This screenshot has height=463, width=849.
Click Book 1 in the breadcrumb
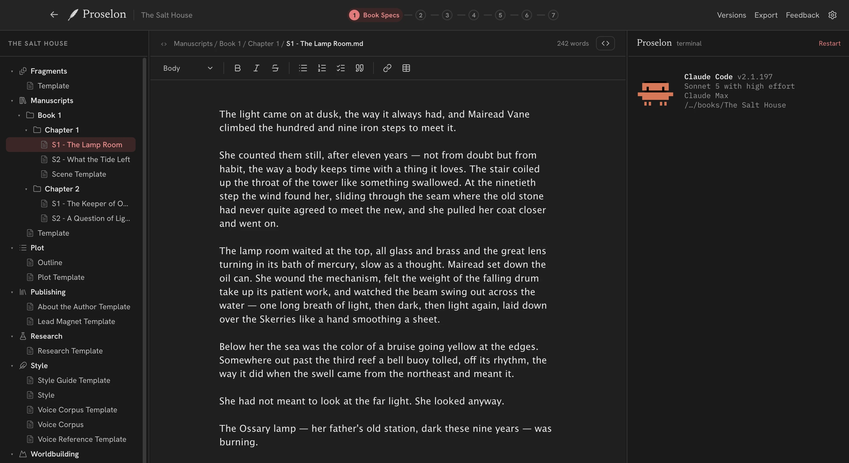(x=230, y=44)
